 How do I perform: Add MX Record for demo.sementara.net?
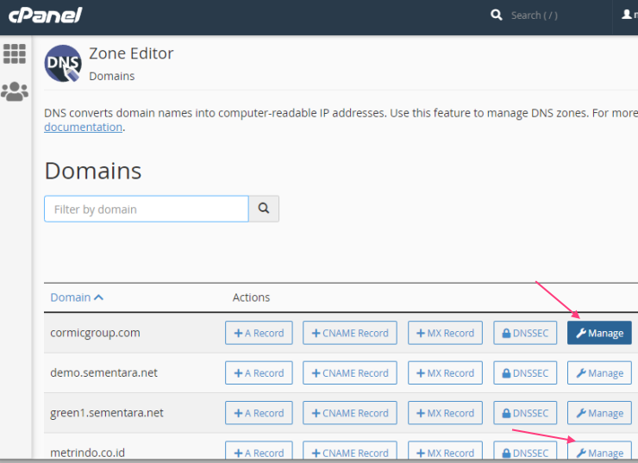(x=445, y=372)
